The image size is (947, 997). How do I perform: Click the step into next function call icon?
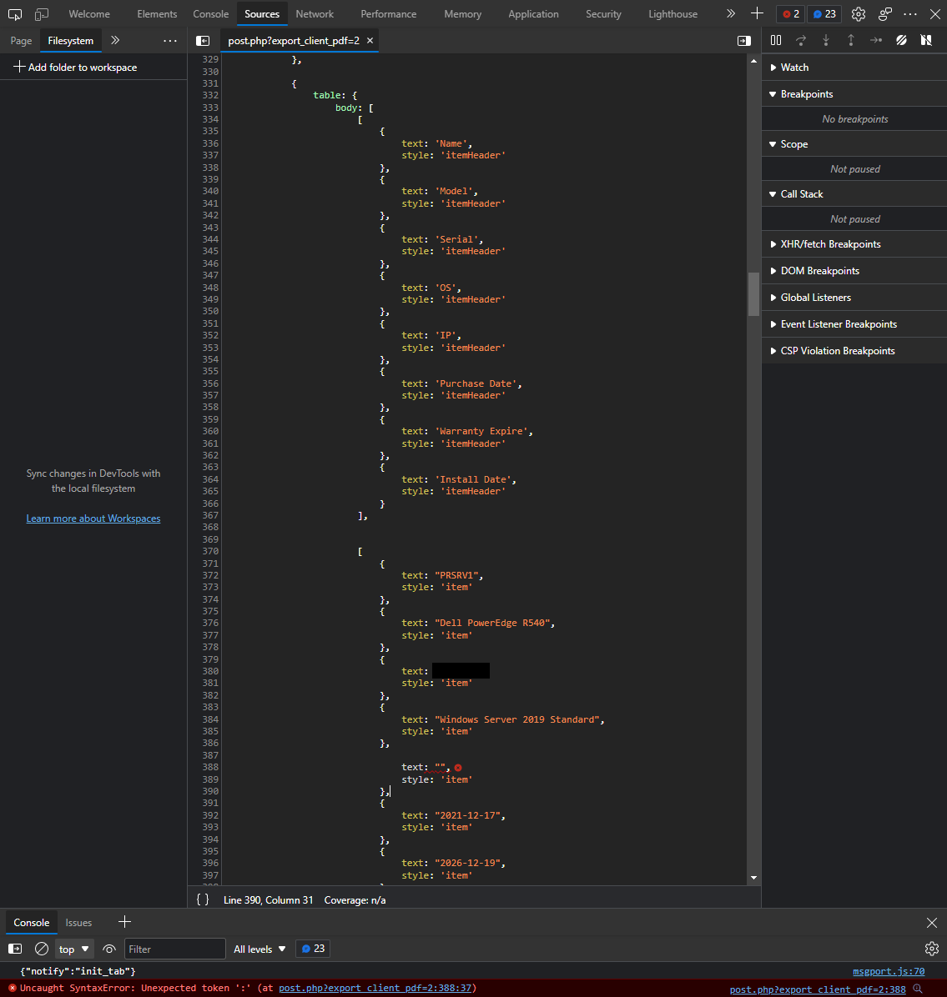[825, 39]
